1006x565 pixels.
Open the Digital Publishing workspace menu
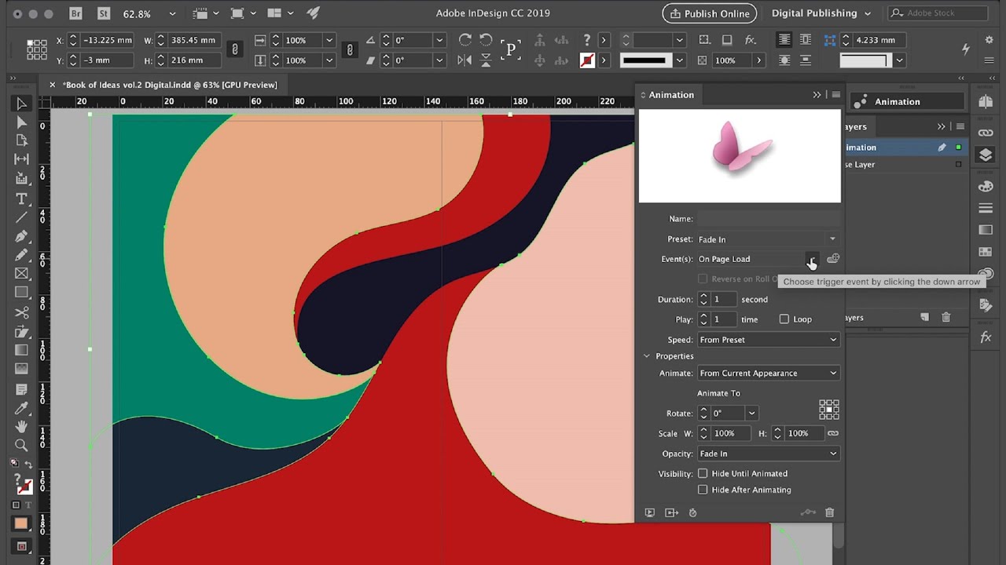tap(821, 13)
